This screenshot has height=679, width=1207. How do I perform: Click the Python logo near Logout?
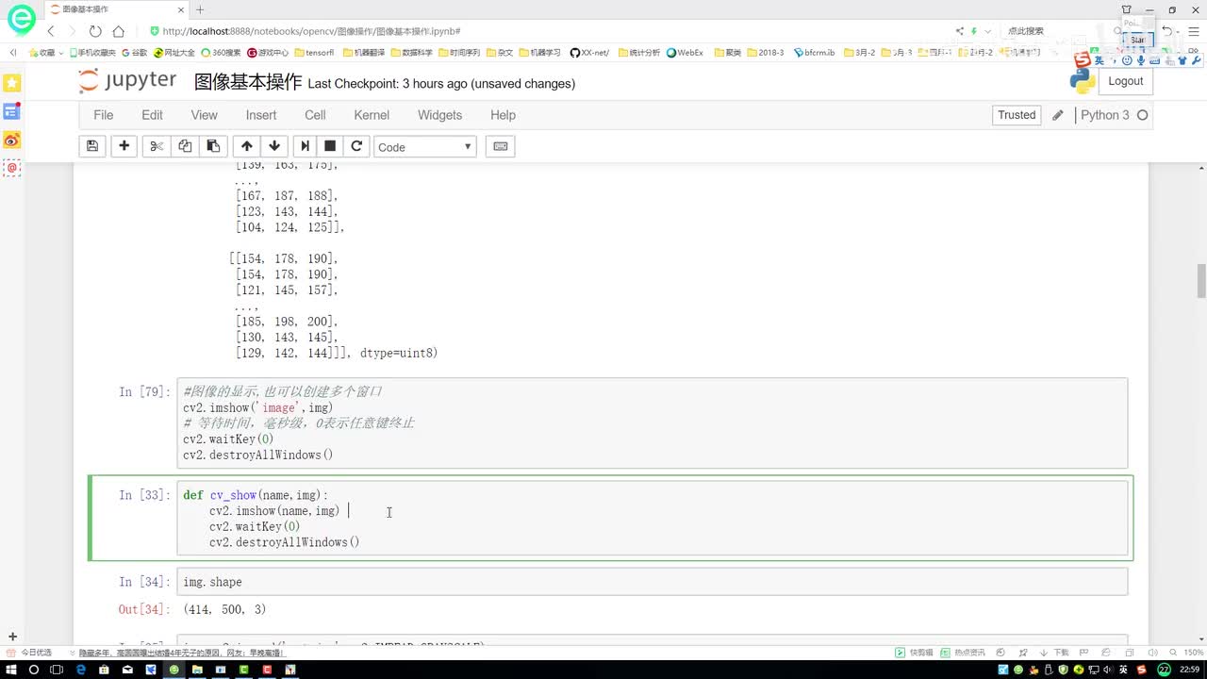1083,81
